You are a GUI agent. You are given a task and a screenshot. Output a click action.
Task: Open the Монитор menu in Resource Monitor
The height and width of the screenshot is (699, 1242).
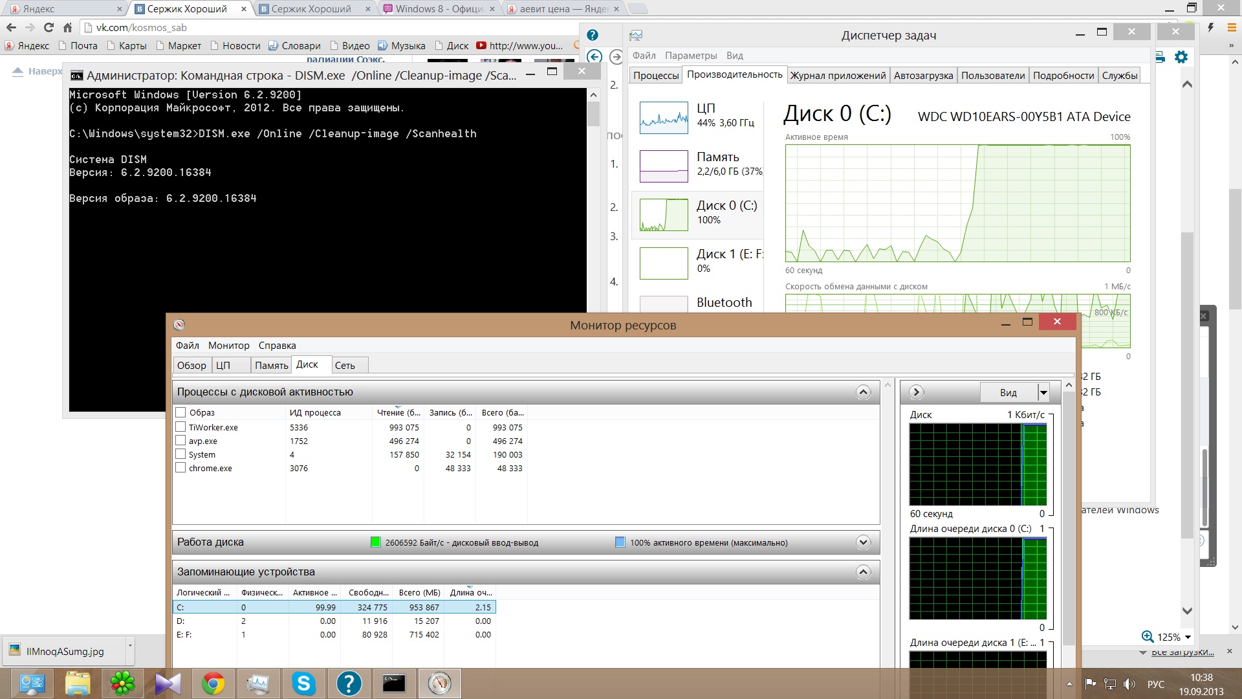[x=228, y=346]
